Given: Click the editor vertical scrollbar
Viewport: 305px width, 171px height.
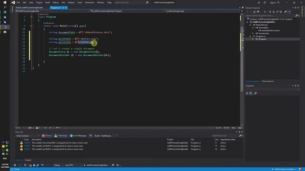Looking at the screenshot, I should [x=242, y=70].
